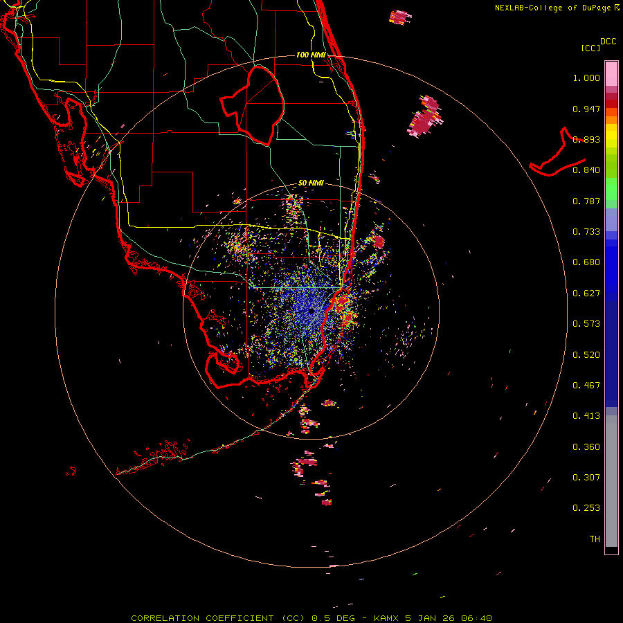Click the Grand Bahama island outline
623x623 pixels.
pyautogui.click(x=557, y=153)
